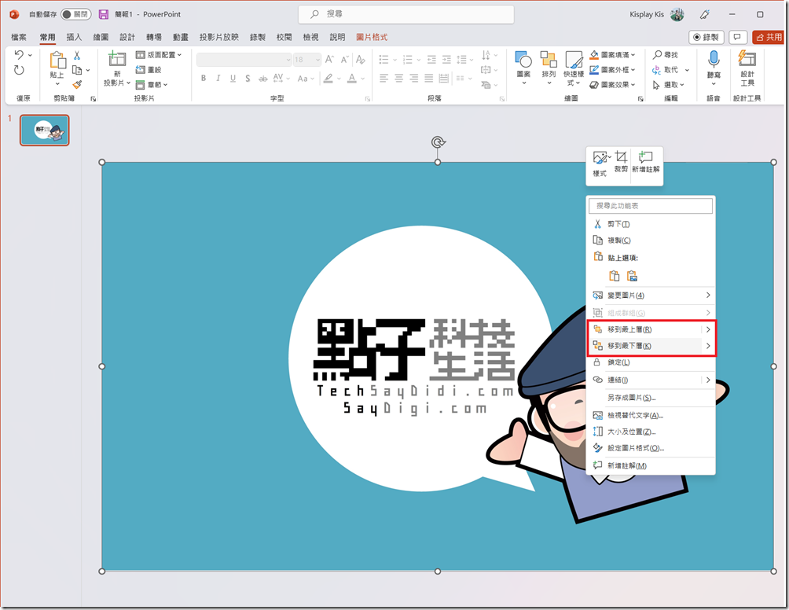Image resolution: width=789 pixels, height=610 pixels.
Task: Toggle the AutoSave (自動儲存) switch
Action: (x=75, y=14)
